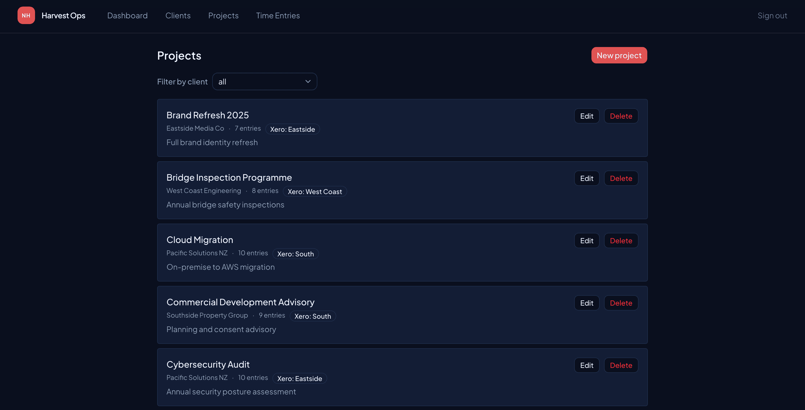
Task: Click the Xero: West Coast badge
Action: 315,191
